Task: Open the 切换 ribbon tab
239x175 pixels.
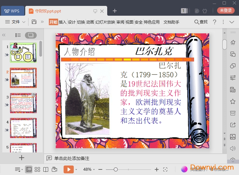Action: (81, 22)
